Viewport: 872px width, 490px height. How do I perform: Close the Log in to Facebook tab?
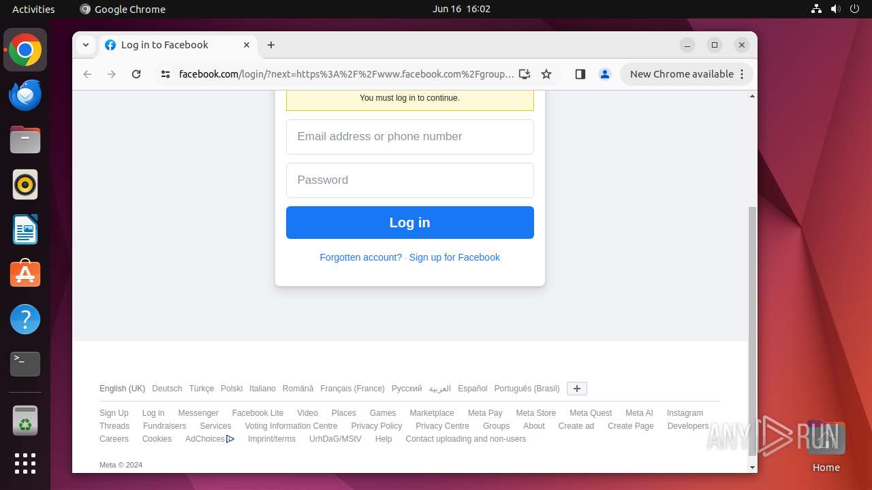247,45
